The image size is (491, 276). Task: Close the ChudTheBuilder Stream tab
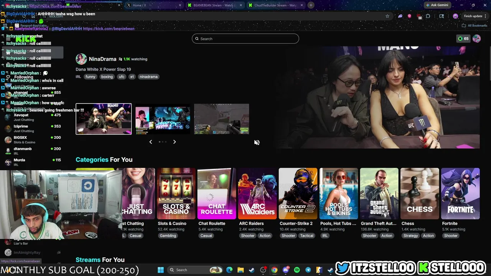(302, 5)
